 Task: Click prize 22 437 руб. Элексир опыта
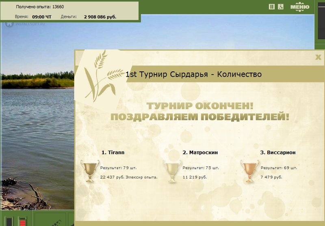point(129,177)
